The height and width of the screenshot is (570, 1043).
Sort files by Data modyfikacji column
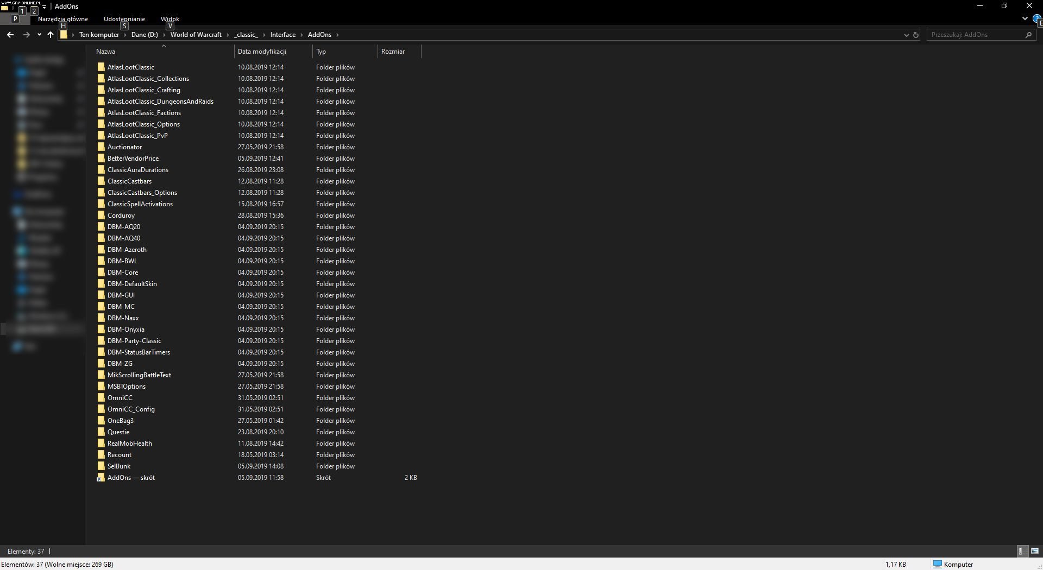(262, 52)
